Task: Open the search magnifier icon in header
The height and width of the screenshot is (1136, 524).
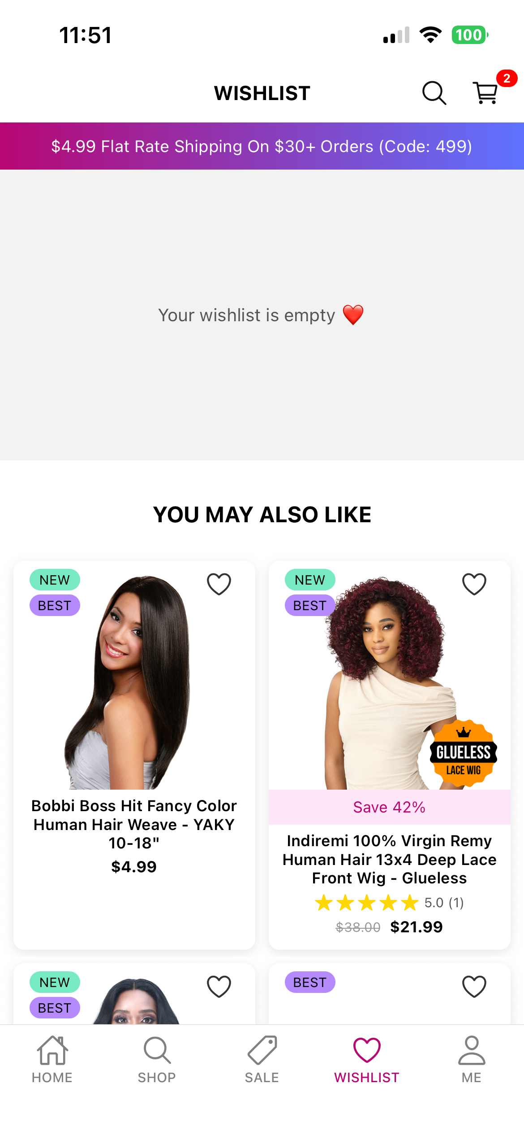Action: [434, 93]
